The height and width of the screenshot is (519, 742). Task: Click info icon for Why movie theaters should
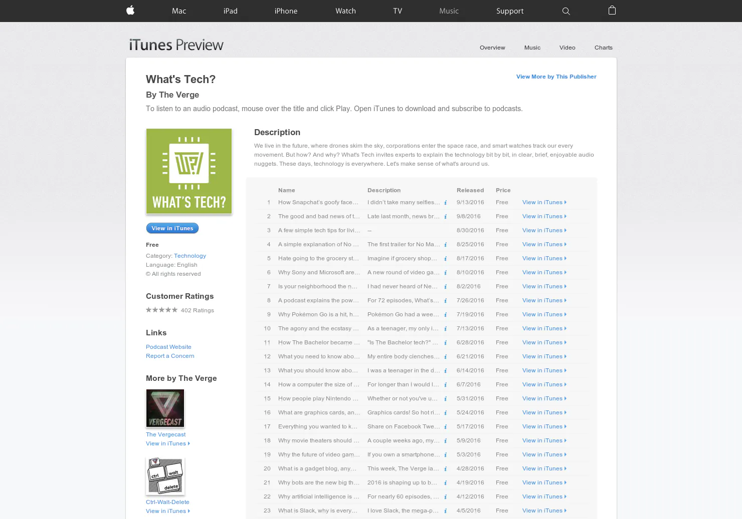point(445,441)
